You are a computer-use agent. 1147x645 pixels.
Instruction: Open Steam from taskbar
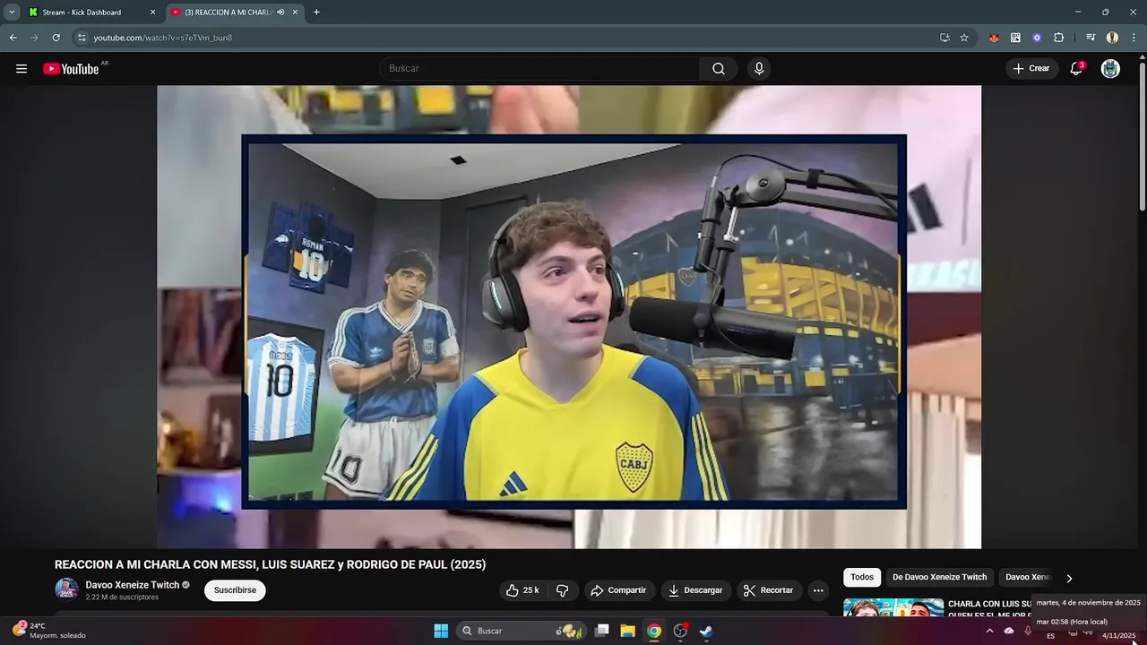pyautogui.click(x=706, y=631)
